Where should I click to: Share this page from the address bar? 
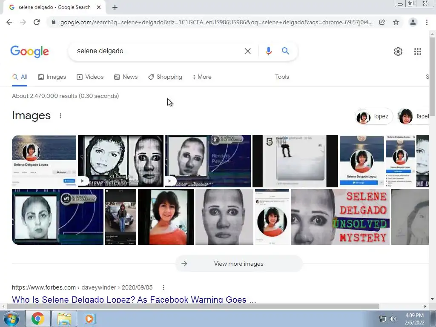(382, 22)
